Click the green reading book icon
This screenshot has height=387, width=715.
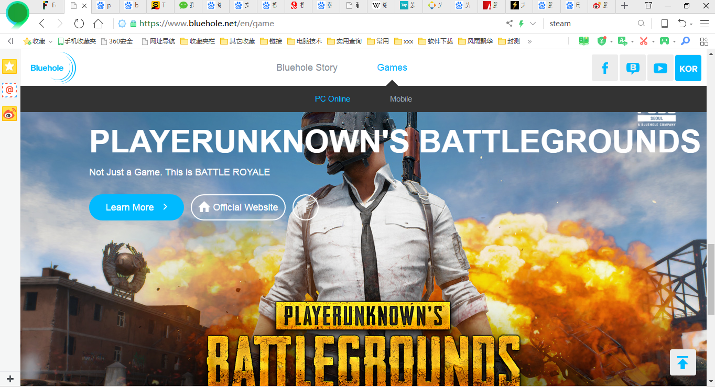(584, 41)
